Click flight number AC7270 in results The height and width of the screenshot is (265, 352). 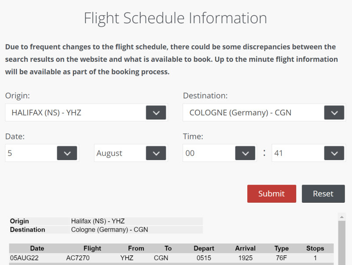pos(78,258)
